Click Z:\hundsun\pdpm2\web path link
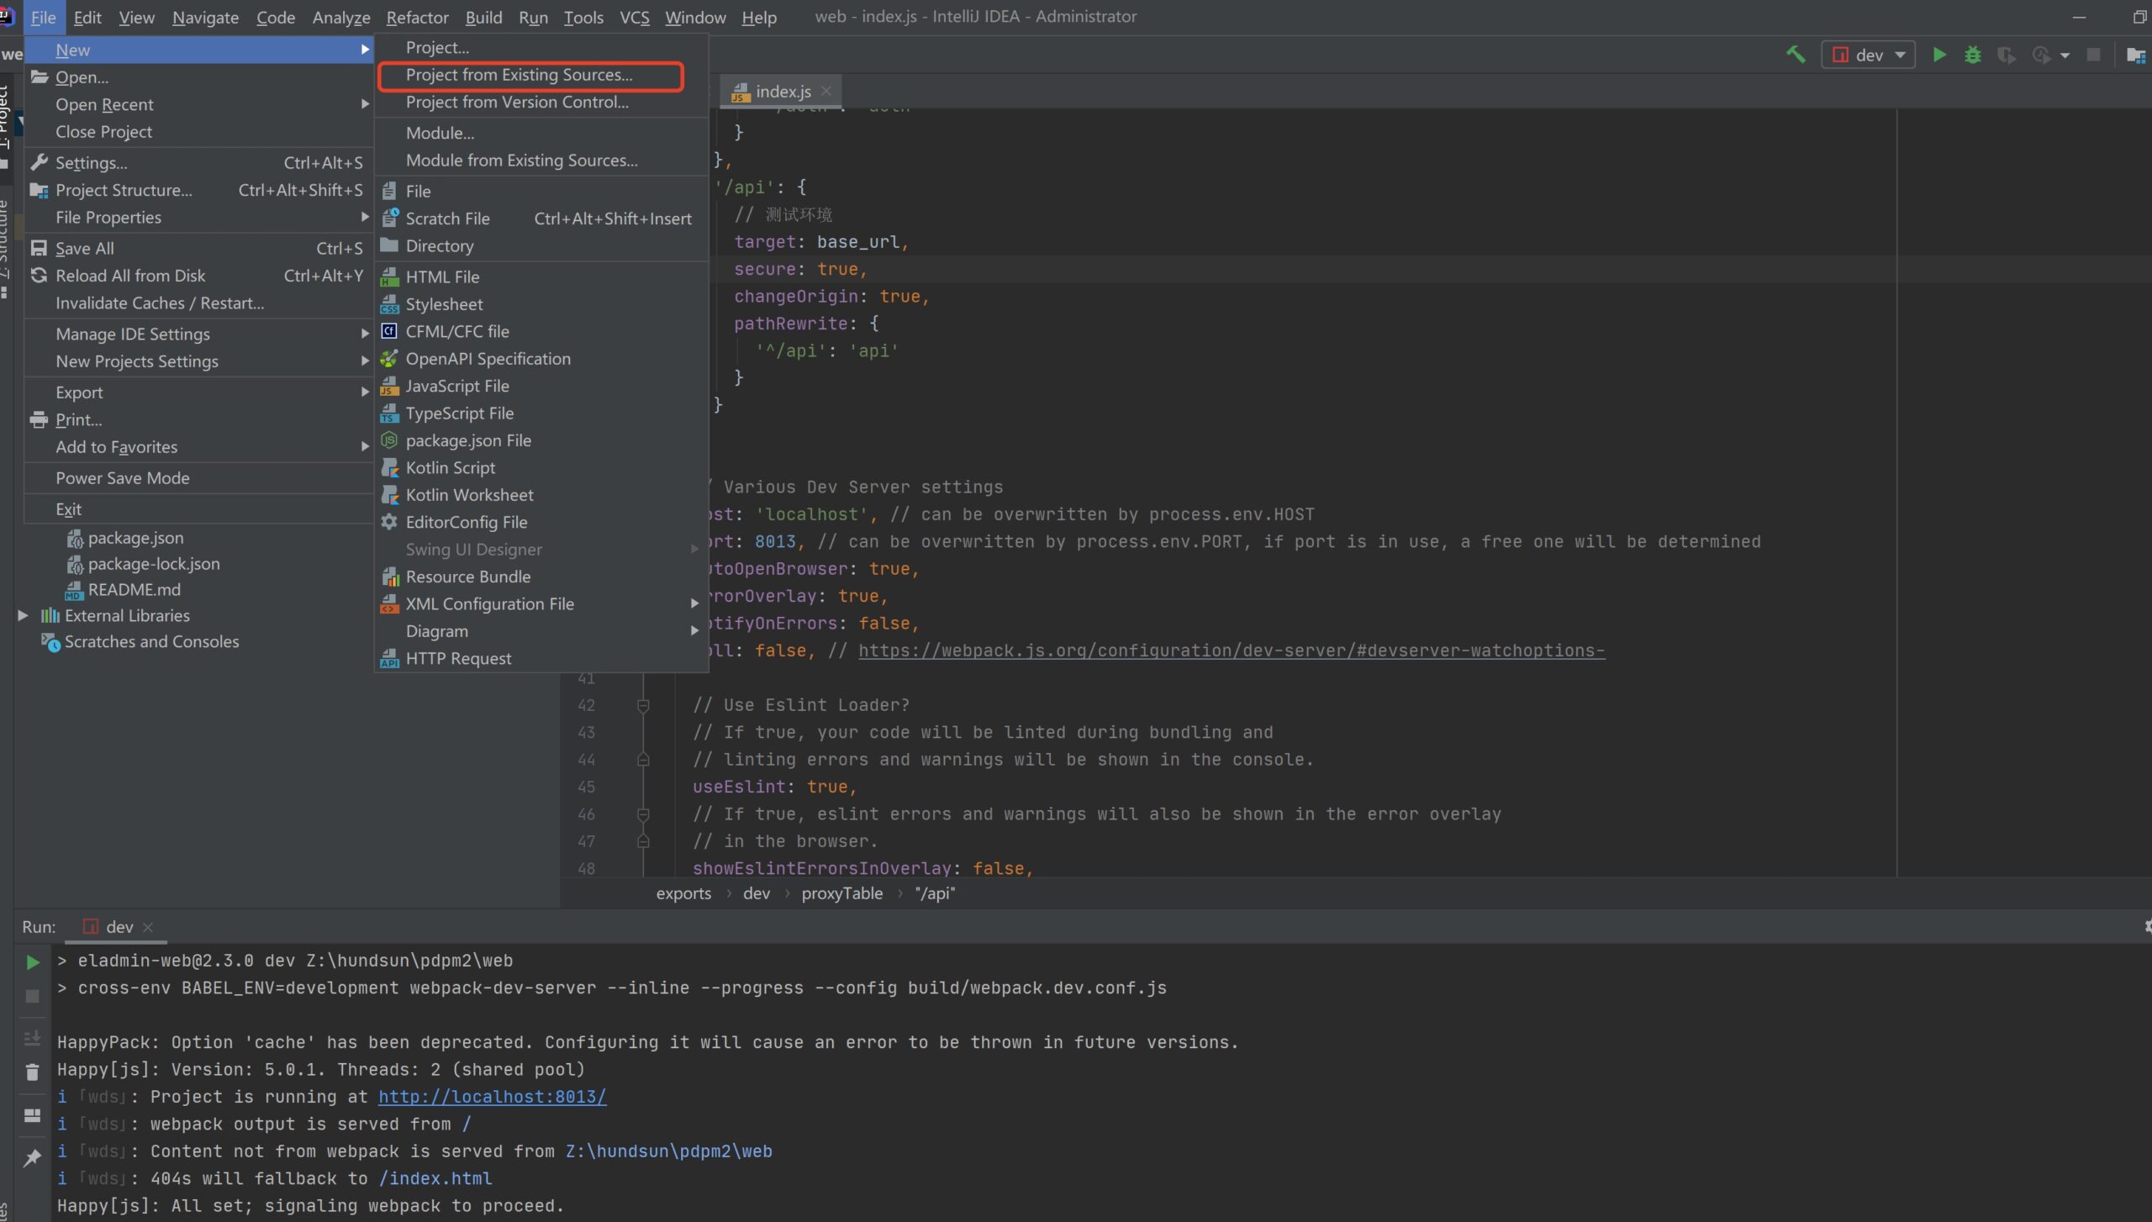 (668, 1151)
